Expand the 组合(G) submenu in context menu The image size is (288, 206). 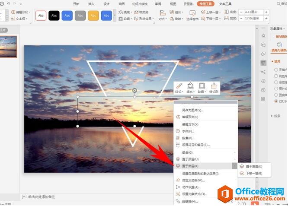coord(205,152)
